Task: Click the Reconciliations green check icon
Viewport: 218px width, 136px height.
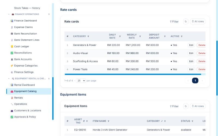Action: [x=12, y=53]
